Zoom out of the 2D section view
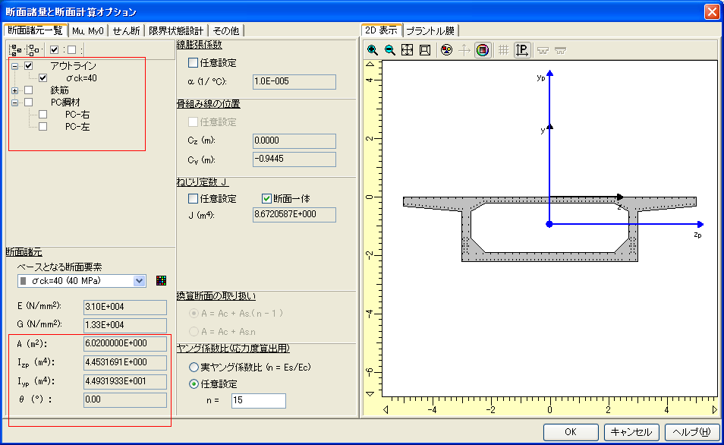Screen dimensions: 724x445 [x=390, y=50]
